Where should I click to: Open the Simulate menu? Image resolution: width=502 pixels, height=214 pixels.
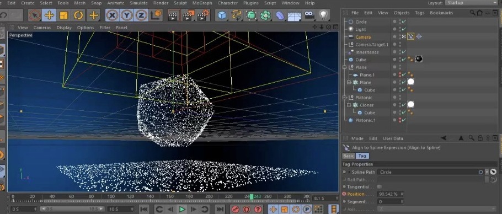[x=138, y=3]
